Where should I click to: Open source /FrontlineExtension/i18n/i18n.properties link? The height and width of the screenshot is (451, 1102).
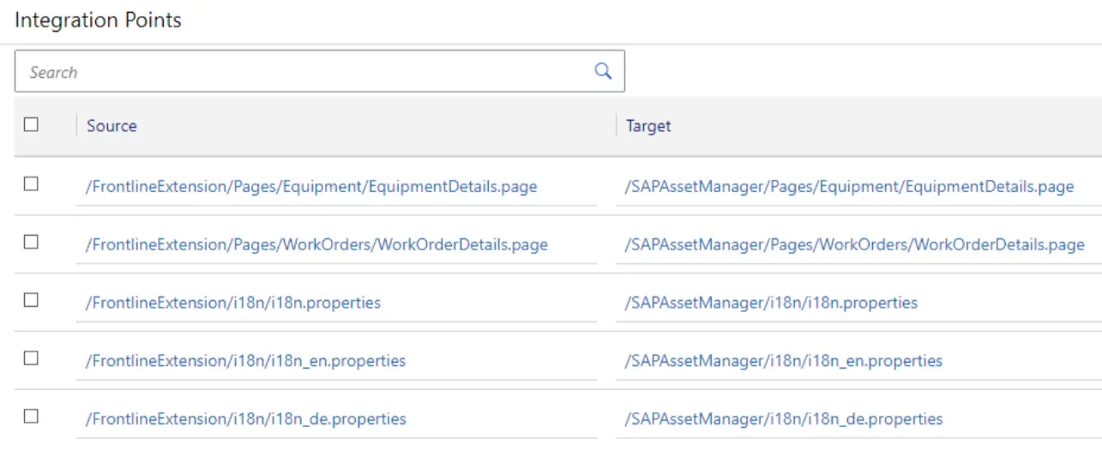pyautogui.click(x=233, y=303)
